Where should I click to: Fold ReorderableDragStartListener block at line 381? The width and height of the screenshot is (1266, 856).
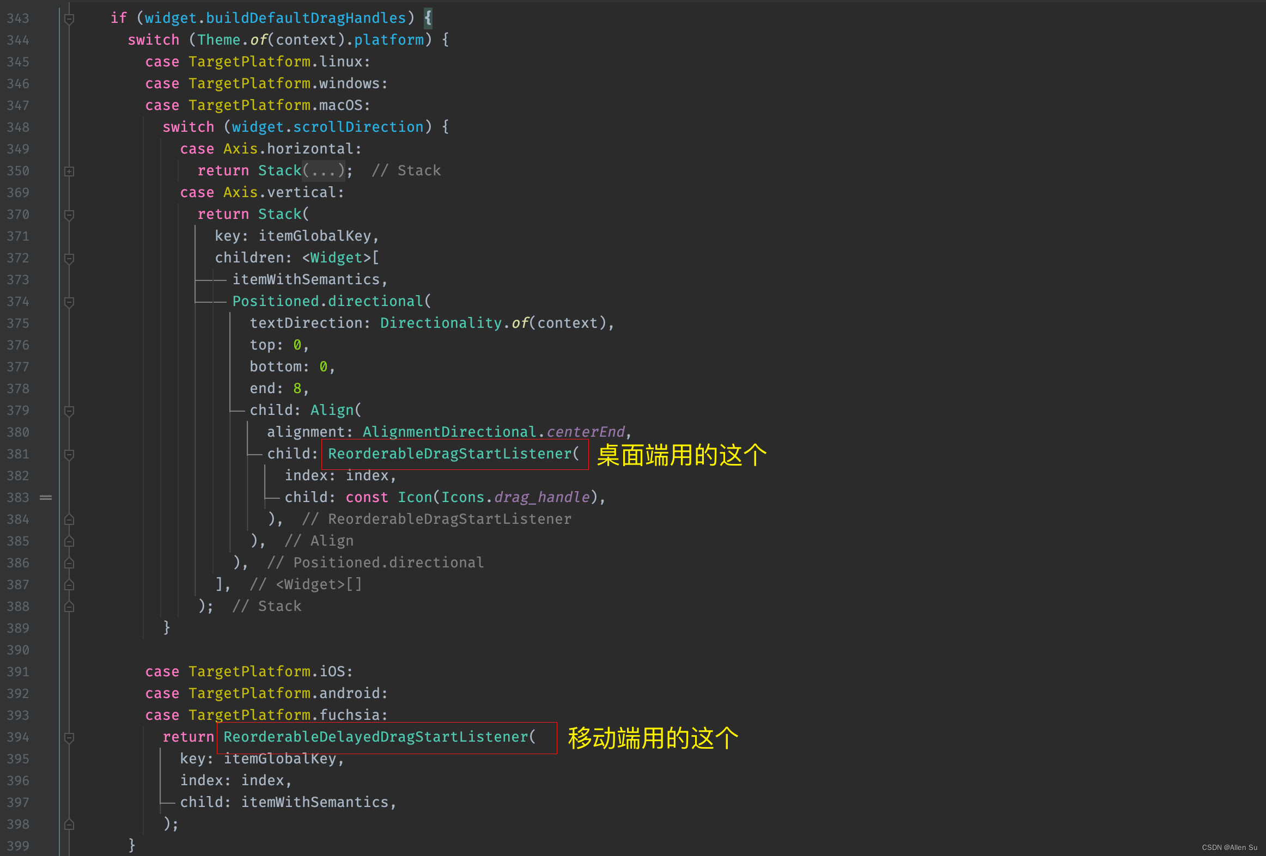pyautogui.click(x=69, y=455)
